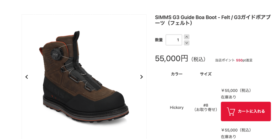278x139 pixels.
Task: Click the 当店ポイント label text
Action: [225, 60]
